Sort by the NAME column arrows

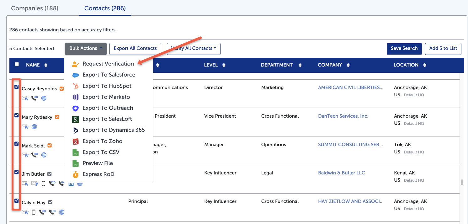point(46,65)
